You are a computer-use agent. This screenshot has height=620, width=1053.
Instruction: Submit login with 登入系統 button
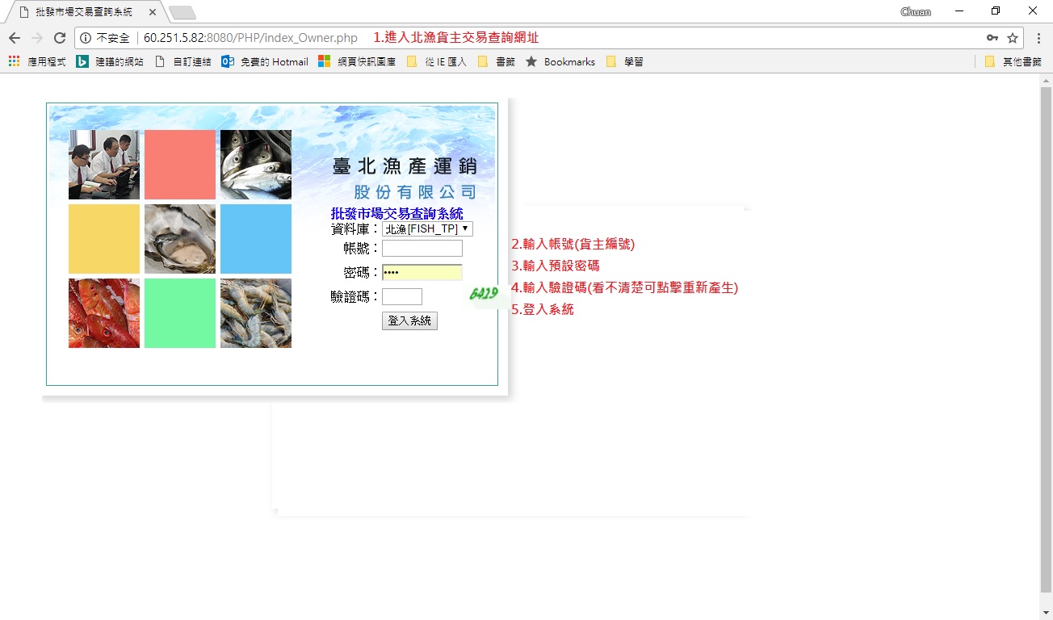(409, 321)
